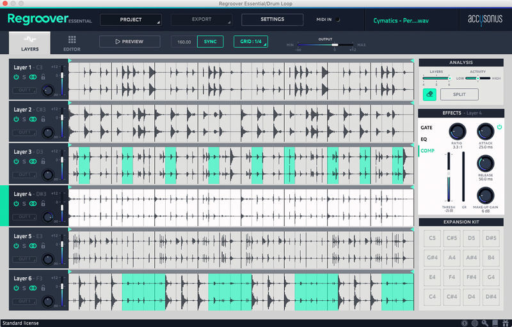Click lock icon on Layer 1
Screen dimensions: 512x327
43,77
